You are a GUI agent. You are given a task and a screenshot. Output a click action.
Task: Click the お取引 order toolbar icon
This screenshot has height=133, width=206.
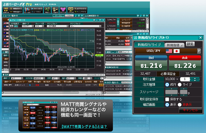click(6, 10)
